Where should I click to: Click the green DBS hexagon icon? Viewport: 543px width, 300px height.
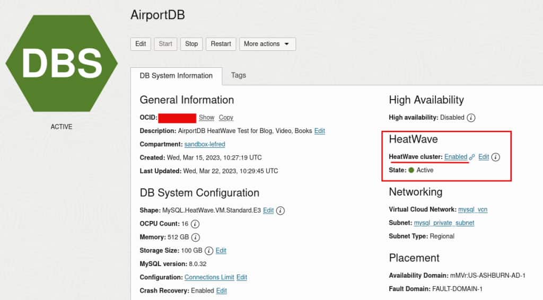[62, 63]
